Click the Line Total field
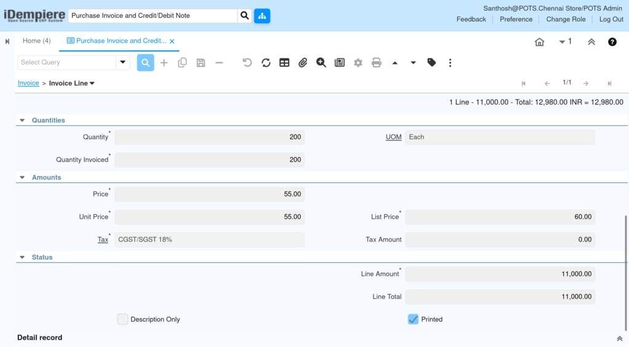 tap(500, 297)
